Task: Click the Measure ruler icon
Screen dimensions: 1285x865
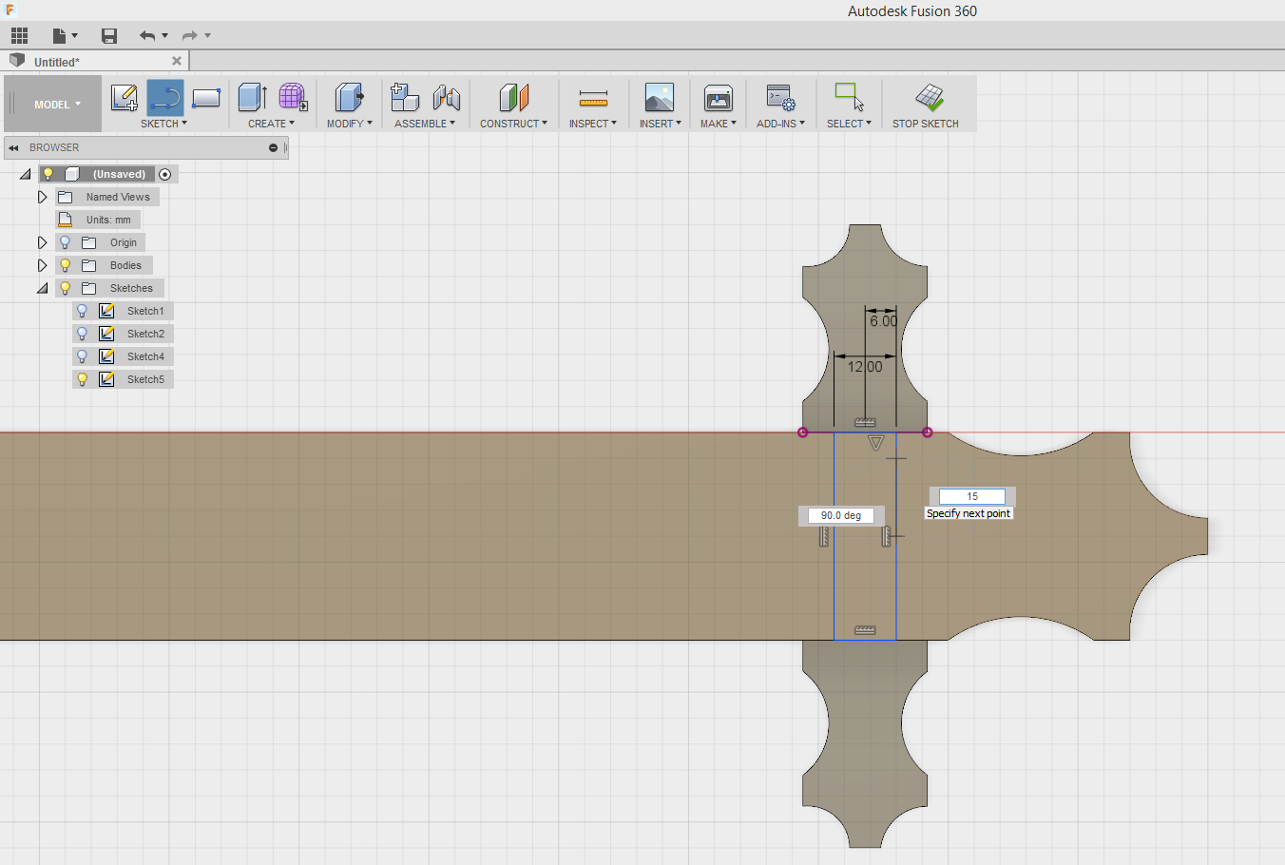Action: coord(593,98)
